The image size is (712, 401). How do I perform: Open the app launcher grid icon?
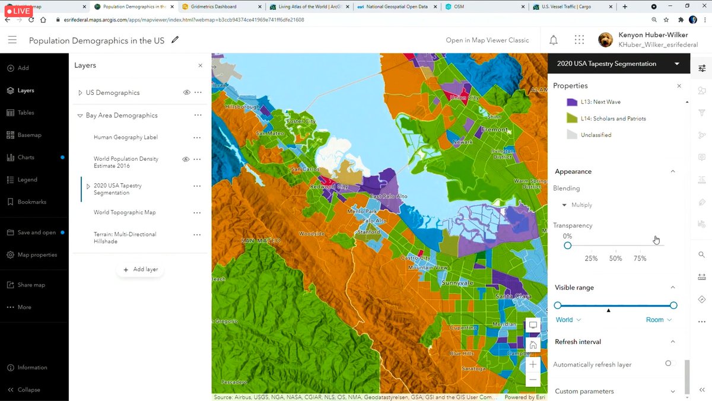point(579,40)
